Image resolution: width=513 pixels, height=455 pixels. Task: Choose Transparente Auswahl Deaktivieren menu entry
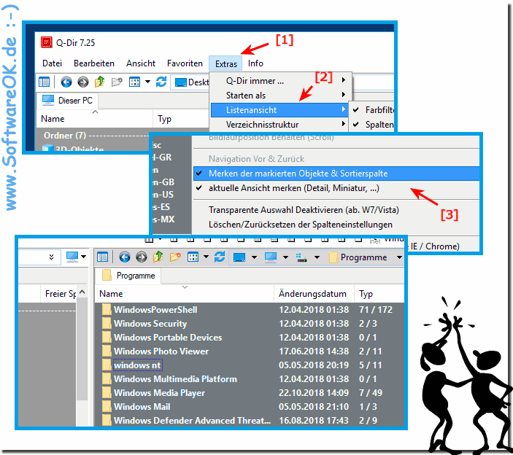point(336,210)
